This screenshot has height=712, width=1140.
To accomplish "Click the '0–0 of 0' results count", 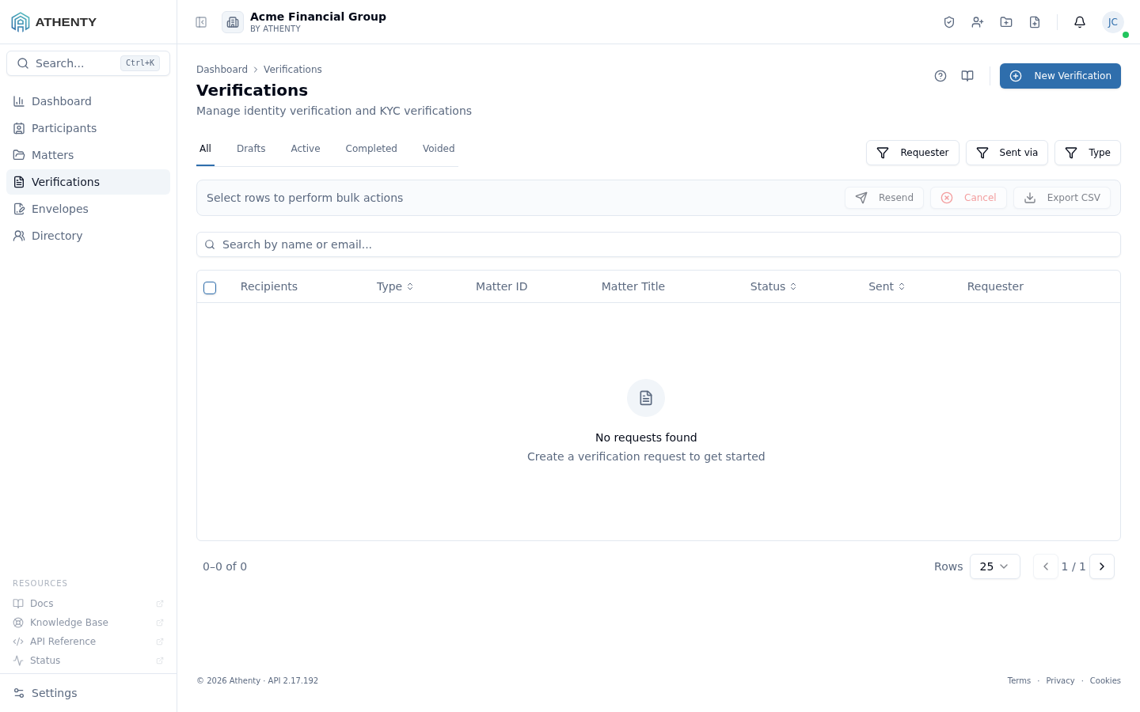I will tap(225, 566).
